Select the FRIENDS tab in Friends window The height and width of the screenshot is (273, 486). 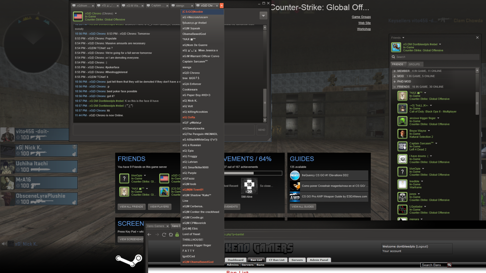coord(398,64)
